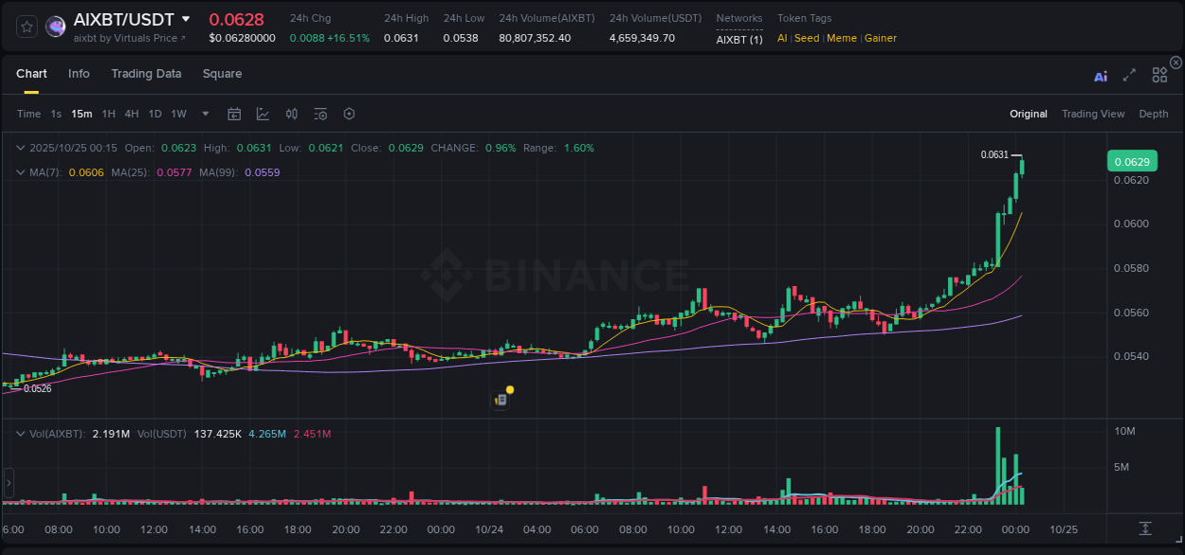The height and width of the screenshot is (555, 1185).
Task: Open the candlestick comparison tool
Action: click(291, 114)
